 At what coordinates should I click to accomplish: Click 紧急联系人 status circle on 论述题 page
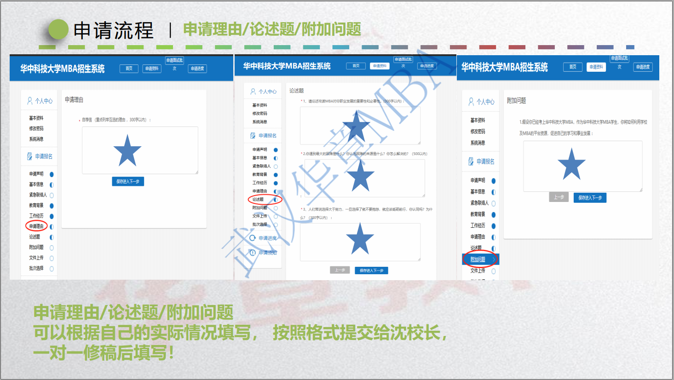(276, 167)
